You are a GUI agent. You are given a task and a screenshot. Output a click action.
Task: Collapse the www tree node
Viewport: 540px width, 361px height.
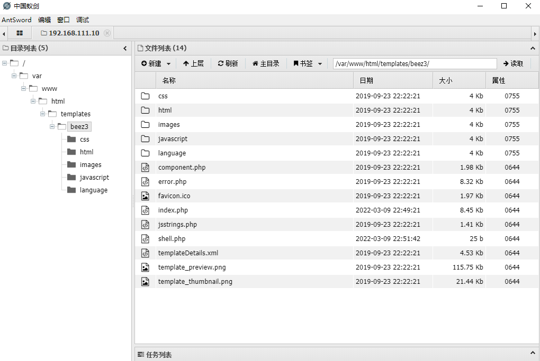tap(23, 89)
